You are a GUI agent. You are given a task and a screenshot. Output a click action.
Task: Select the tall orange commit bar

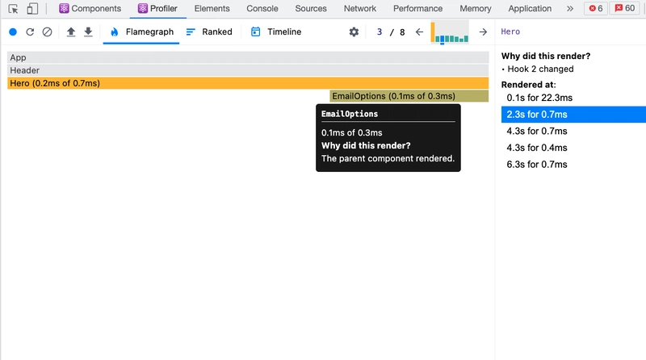(x=433, y=32)
